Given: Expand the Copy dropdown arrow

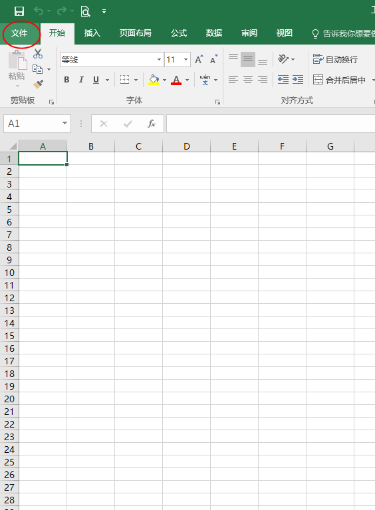Looking at the screenshot, I should pos(49,69).
